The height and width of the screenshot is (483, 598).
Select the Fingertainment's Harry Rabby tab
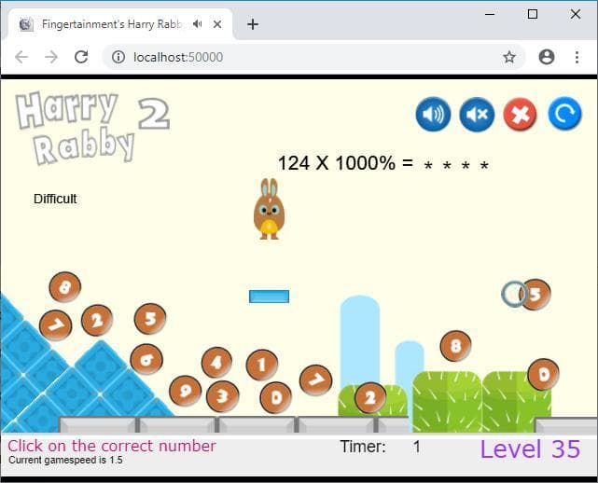click(x=119, y=24)
